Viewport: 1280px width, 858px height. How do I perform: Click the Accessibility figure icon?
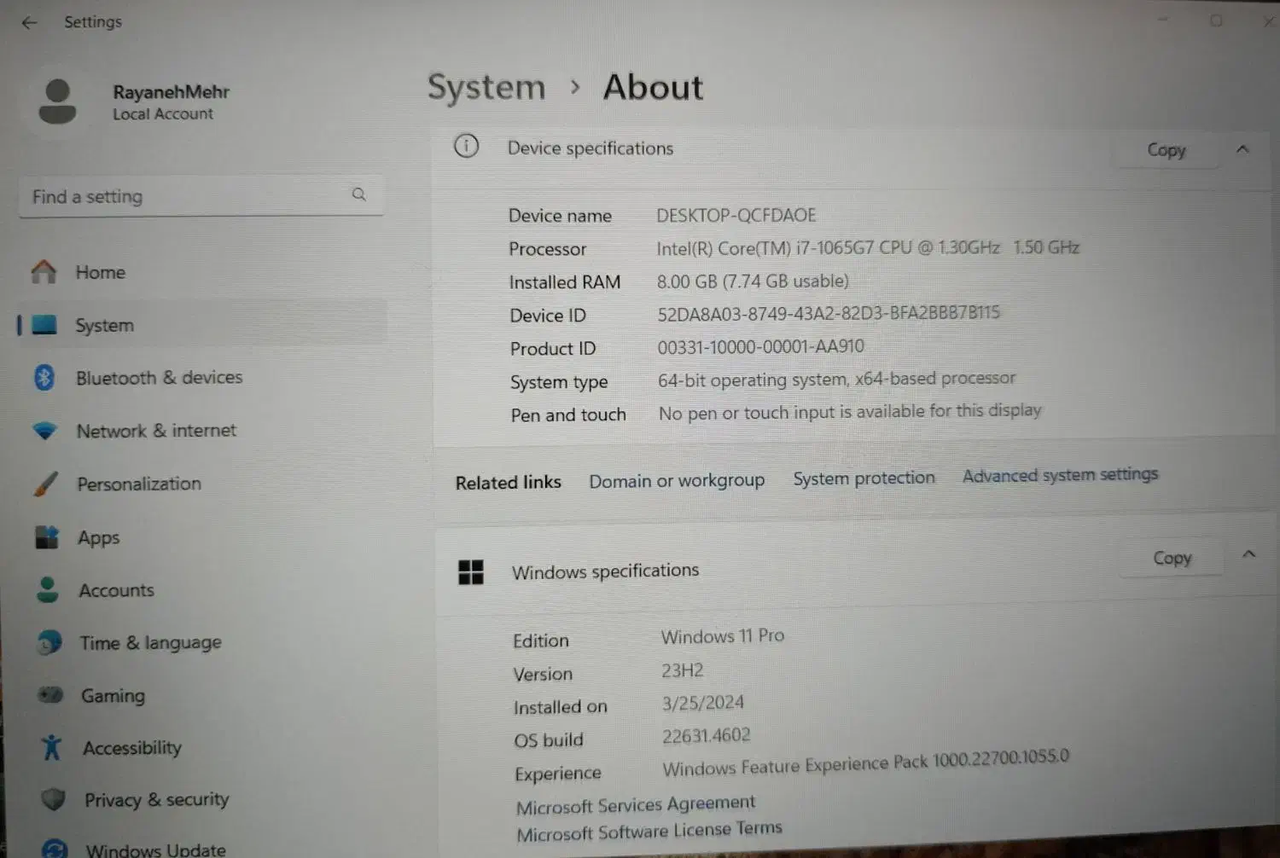(52, 747)
